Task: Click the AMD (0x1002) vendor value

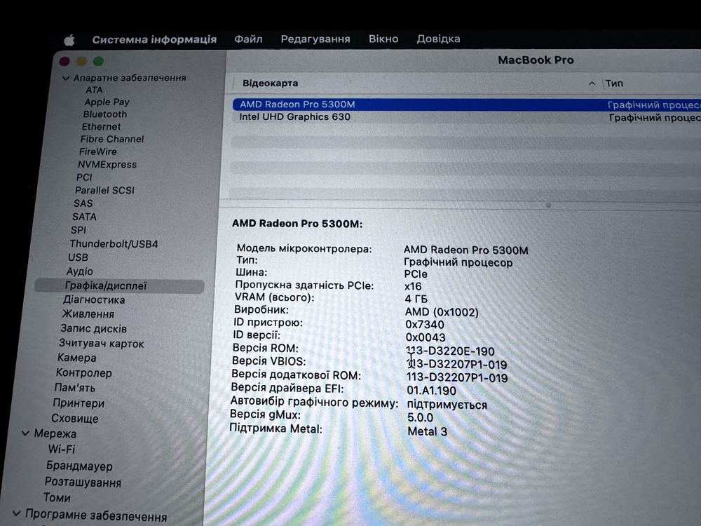Action: pos(442,312)
